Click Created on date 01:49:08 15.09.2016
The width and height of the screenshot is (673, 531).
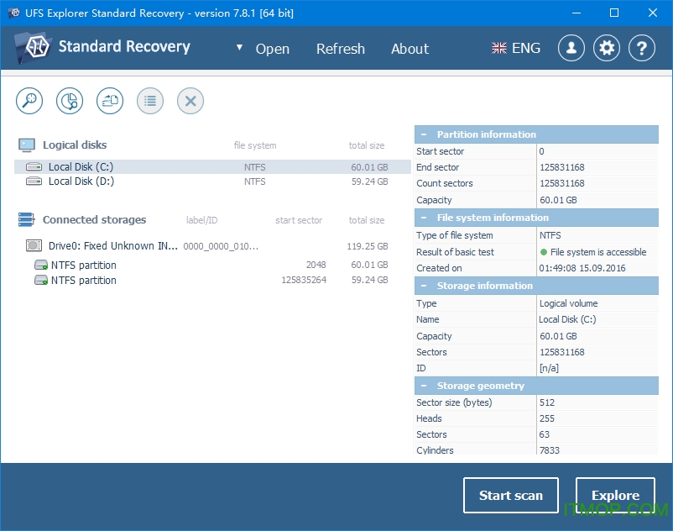tap(582, 268)
